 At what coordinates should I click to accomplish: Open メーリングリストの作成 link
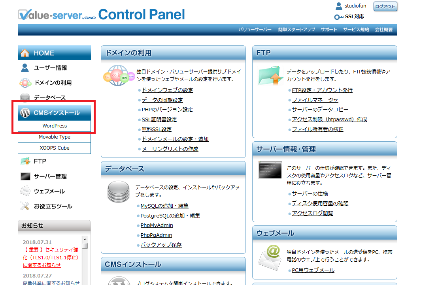pos(170,149)
